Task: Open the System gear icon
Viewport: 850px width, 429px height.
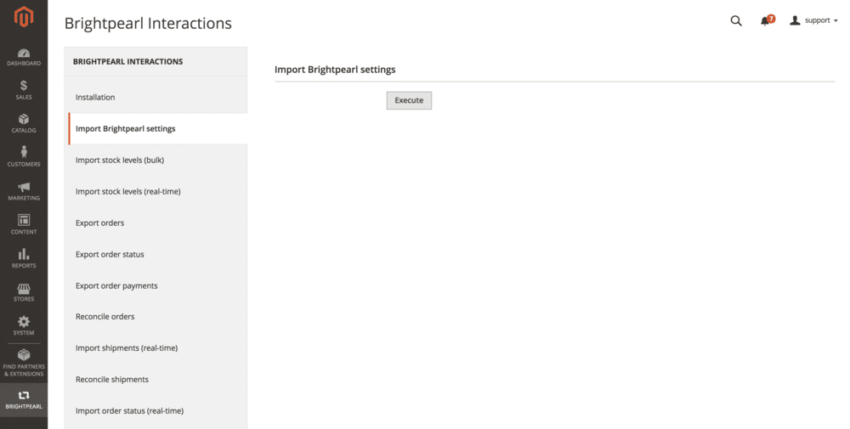Action: tap(24, 322)
